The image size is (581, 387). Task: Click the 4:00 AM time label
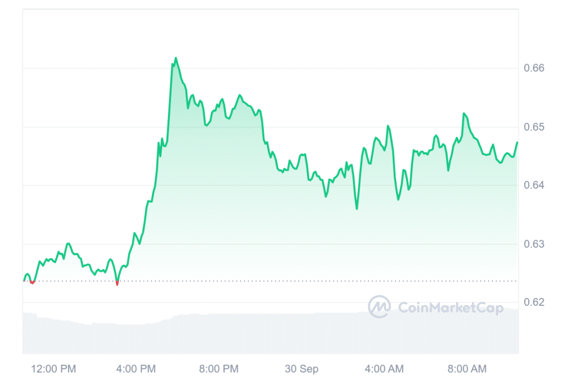(384, 369)
